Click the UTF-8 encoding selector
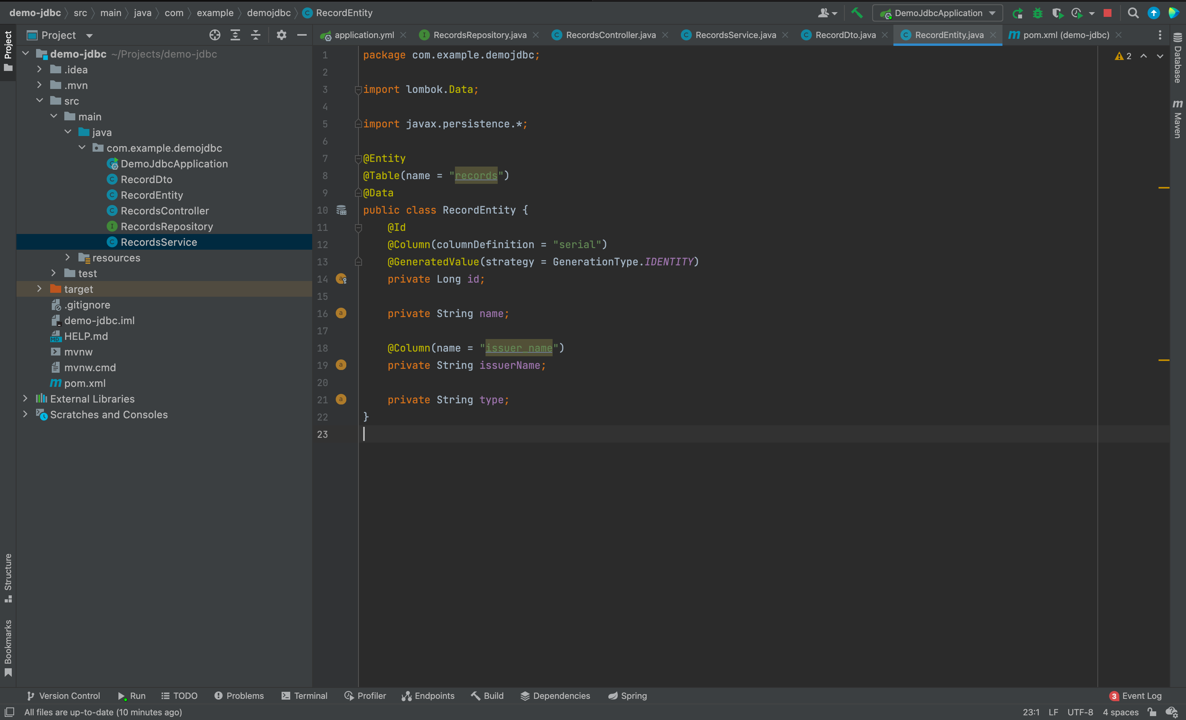The image size is (1186, 720). pos(1080,712)
